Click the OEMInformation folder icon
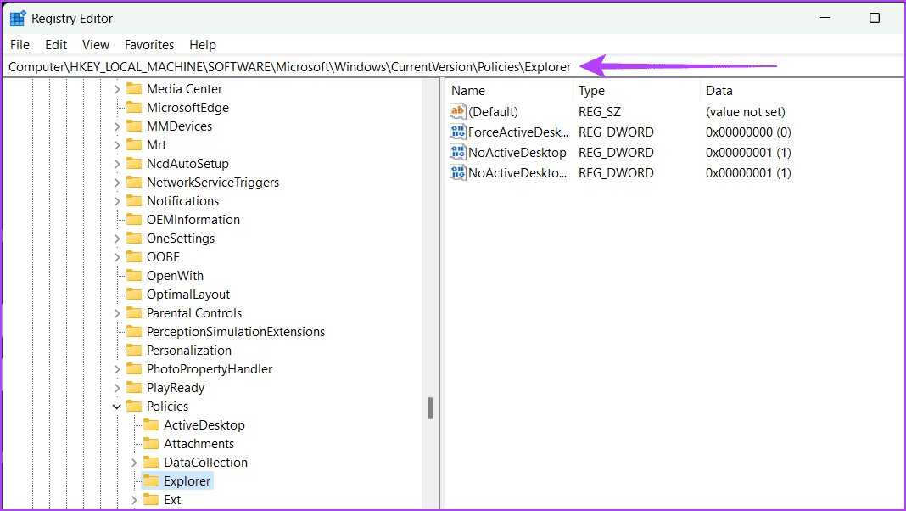This screenshot has width=906, height=511. click(134, 219)
